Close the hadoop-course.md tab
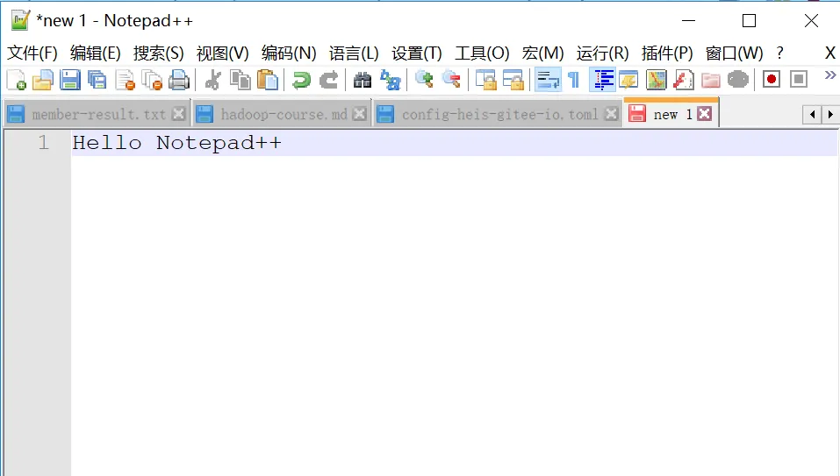840x476 pixels. (360, 114)
